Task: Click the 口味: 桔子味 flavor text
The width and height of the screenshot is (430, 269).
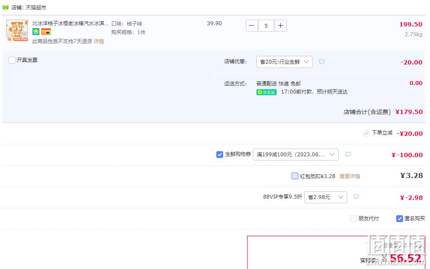Action: (127, 24)
